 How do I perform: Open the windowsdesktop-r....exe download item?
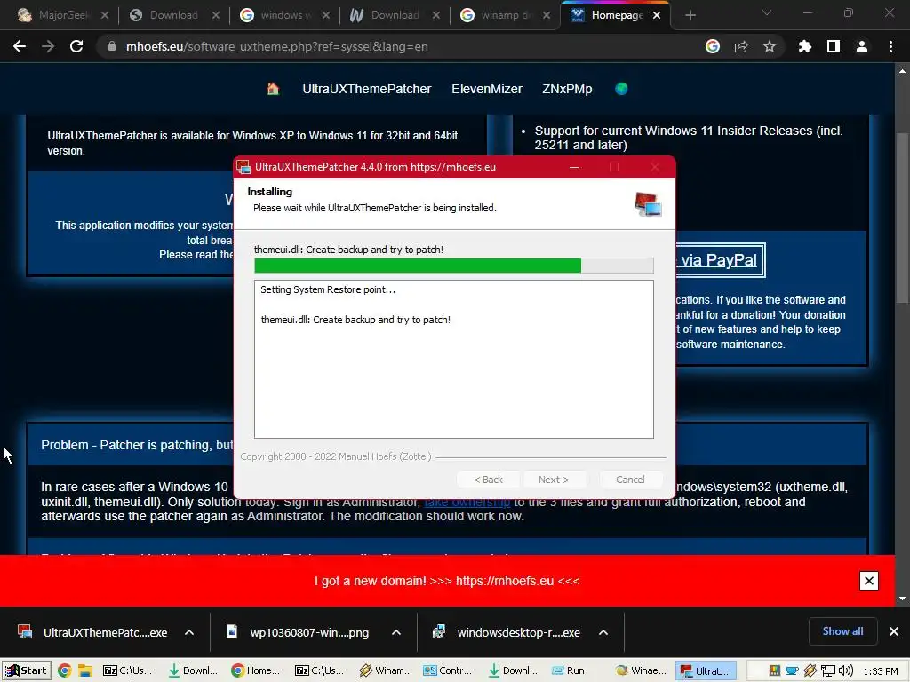tap(507, 632)
